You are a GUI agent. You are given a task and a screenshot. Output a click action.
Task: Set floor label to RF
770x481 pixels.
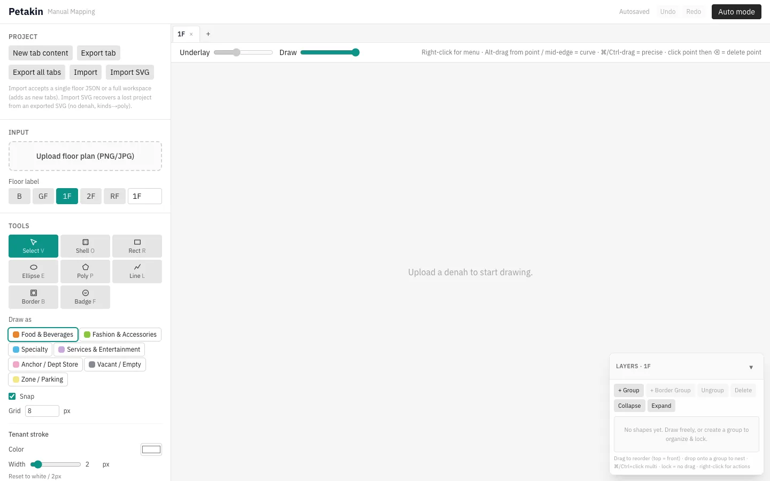(114, 196)
